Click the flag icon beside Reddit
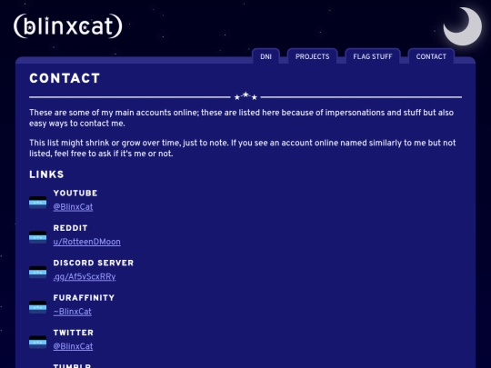The image size is (491, 368). coord(38,237)
